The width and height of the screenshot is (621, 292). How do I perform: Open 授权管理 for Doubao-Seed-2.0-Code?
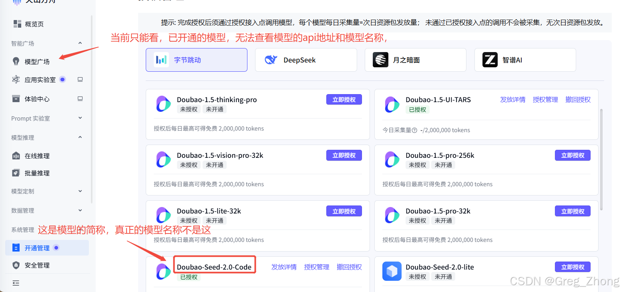(x=317, y=267)
